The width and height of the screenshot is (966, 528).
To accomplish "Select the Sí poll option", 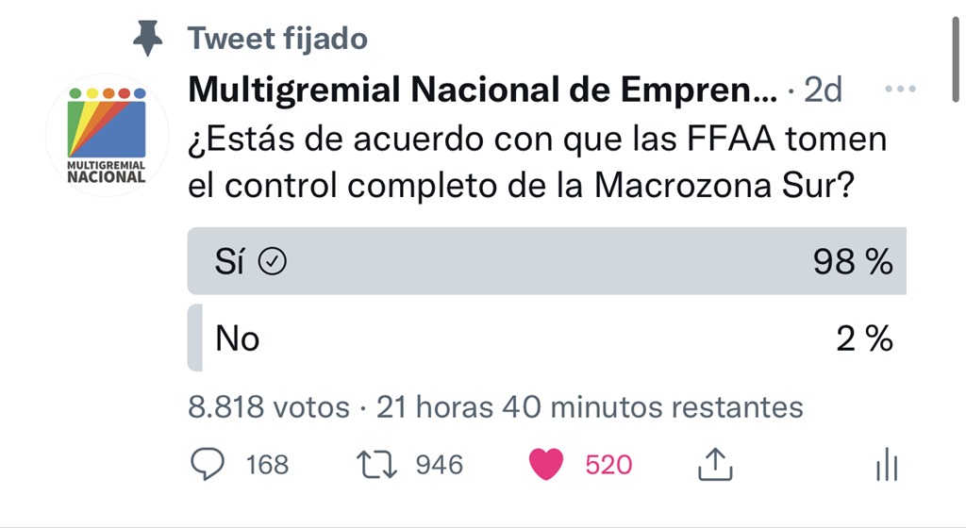I will point(546,261).
